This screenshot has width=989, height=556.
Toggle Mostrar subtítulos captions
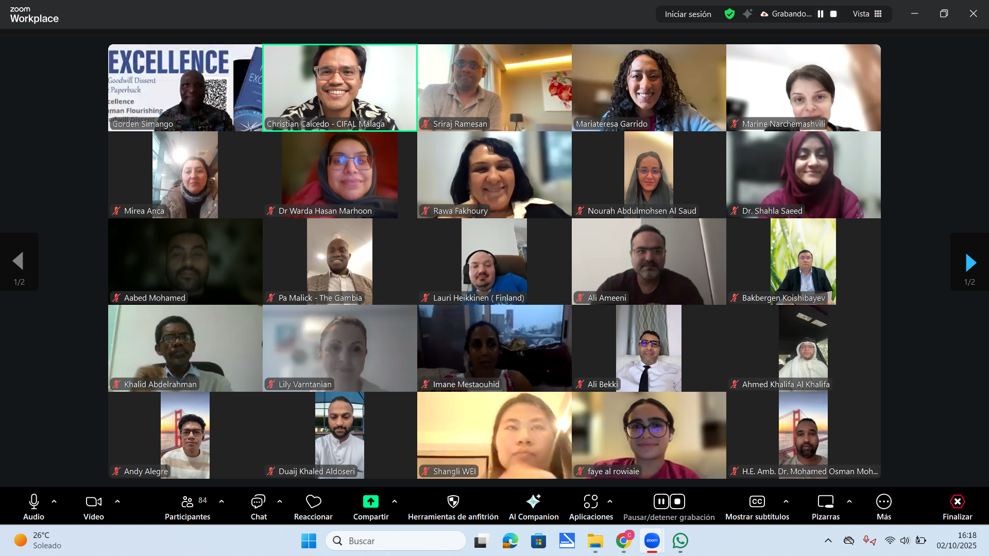(x=757, y=501)
